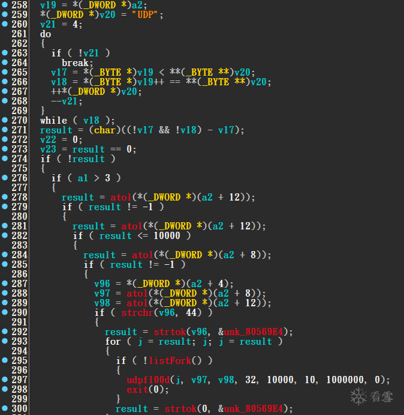Jump to the listFork function

pyautogui.click(x=170, y=360)
